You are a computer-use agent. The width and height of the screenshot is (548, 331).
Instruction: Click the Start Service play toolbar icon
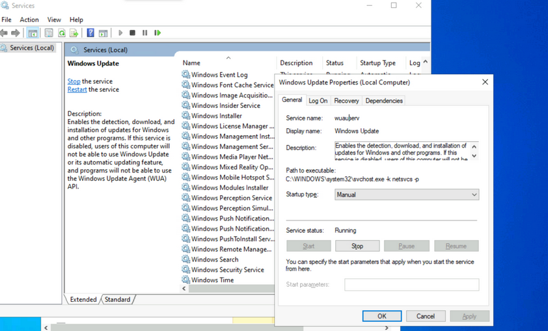(x=120, y=33)
